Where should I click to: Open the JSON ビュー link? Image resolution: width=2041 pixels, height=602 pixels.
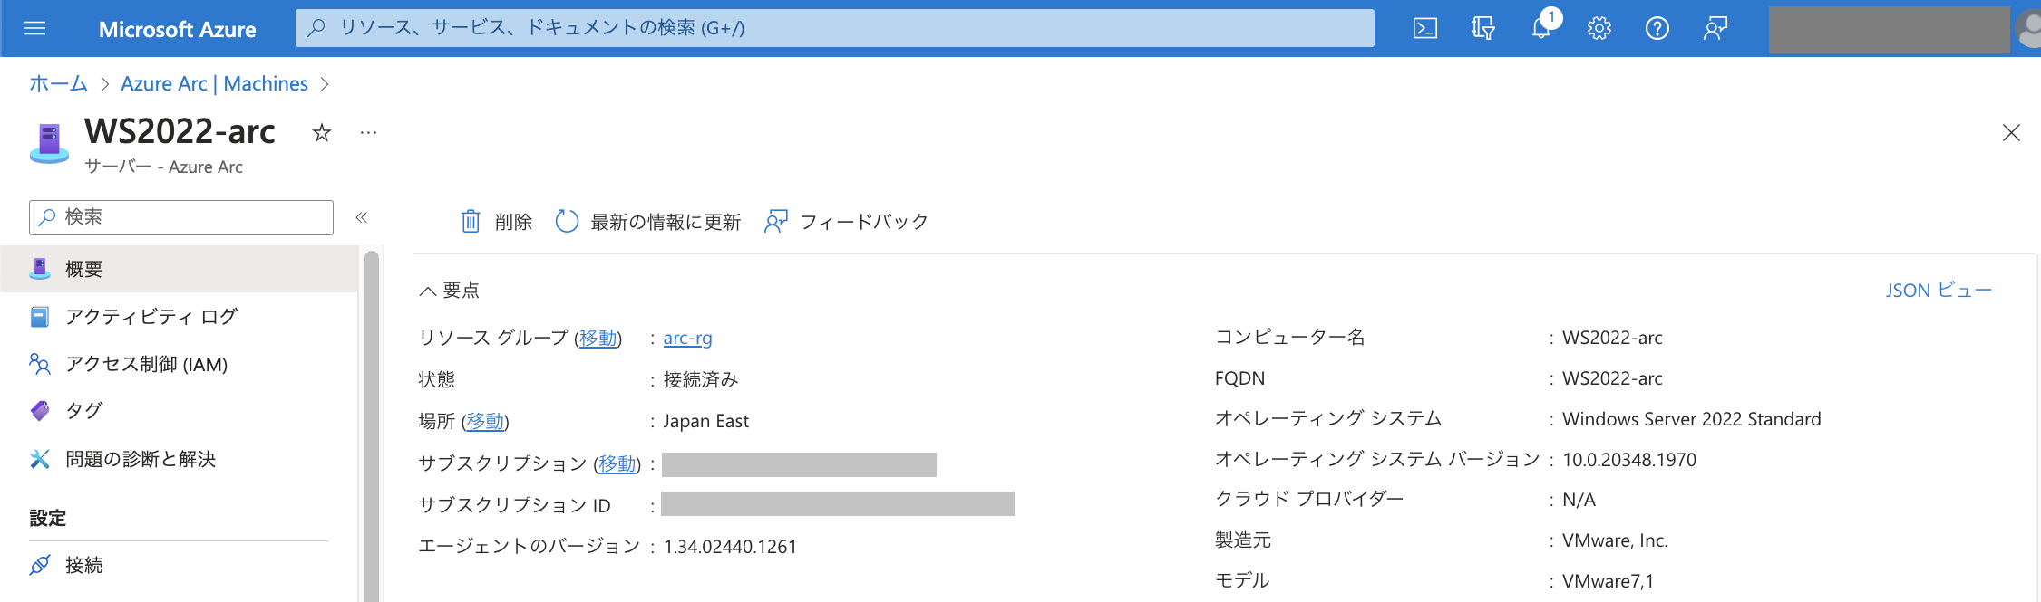[1938, 291]
